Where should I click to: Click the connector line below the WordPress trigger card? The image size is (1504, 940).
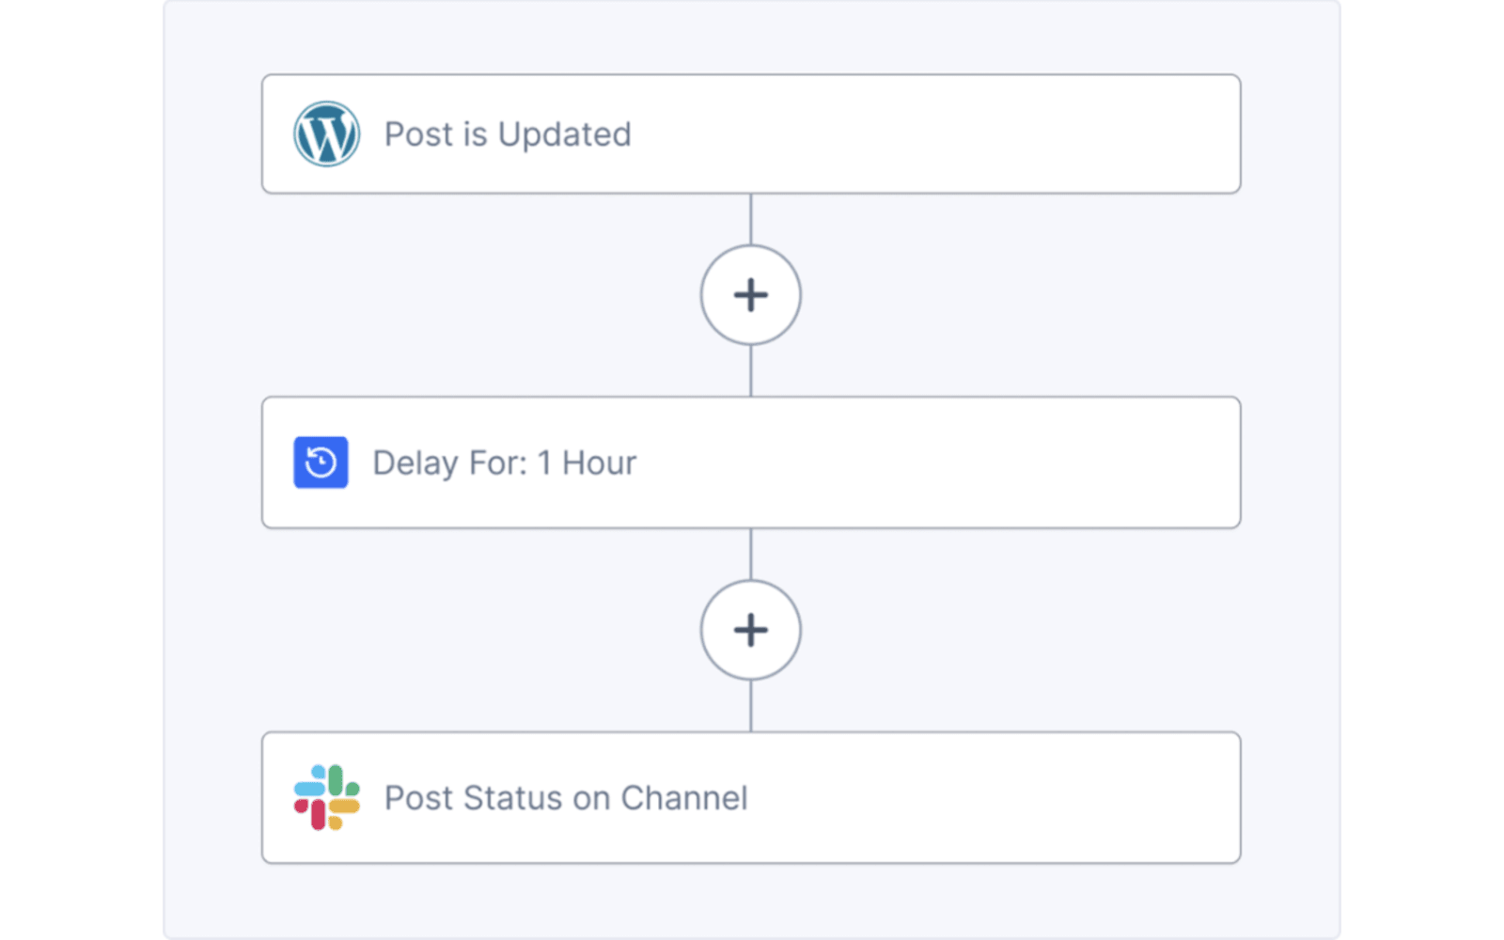[x=751, y=219]
